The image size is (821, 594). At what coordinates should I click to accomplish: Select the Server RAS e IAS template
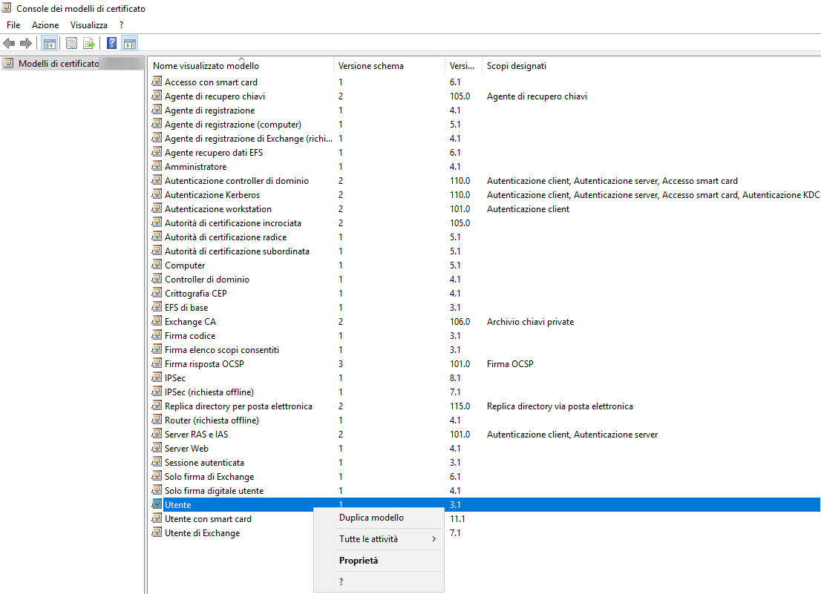tap(197, 435)
